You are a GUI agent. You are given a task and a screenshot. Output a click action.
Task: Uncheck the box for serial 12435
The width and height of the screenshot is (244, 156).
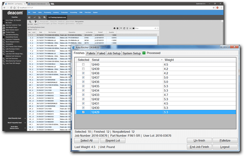[x=83, y=86]
